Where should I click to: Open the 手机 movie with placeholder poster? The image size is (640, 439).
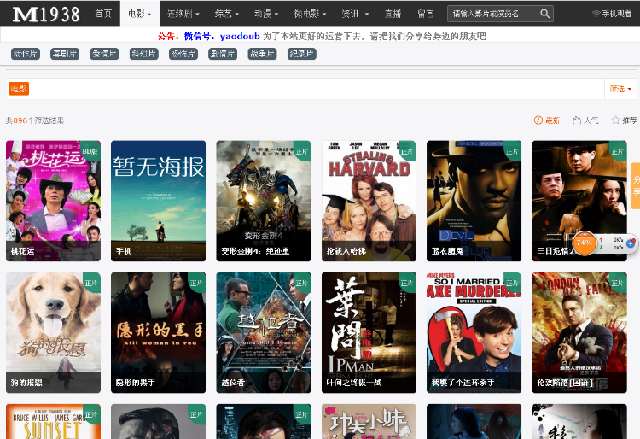pyautogui.click(x=159, y=201)
